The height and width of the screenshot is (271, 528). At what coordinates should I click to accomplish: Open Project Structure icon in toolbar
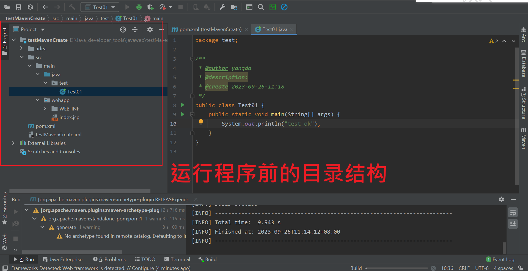(x=234, y=7)
